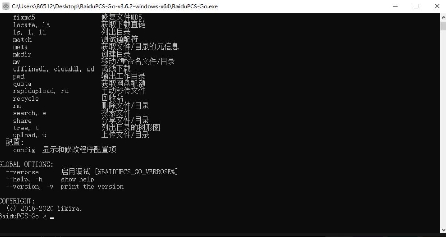This screenshot has width=446, height=237.
Task: Click the 'match' command text
Action: coord(23,40)
